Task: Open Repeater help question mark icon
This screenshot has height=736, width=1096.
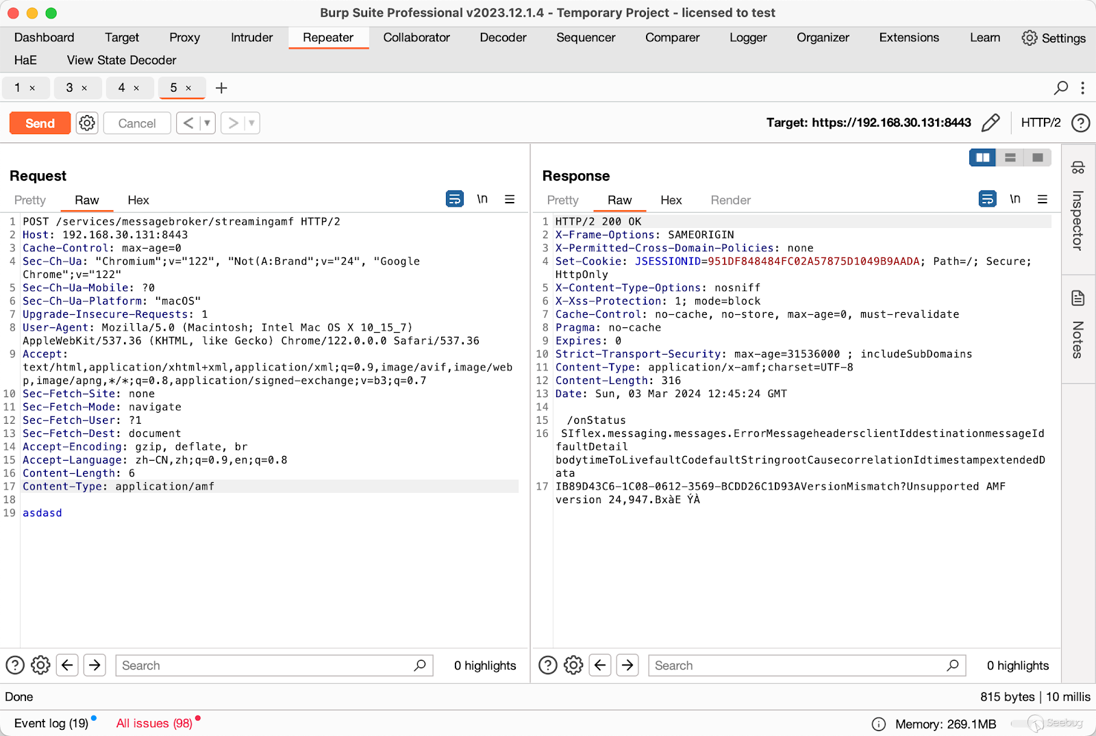Action: tap(1080, 123)
